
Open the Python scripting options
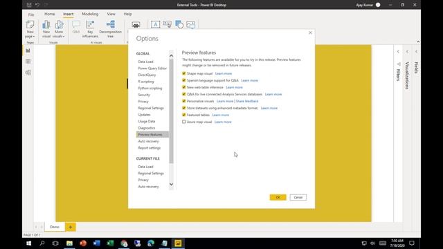pyautogui.click(x=150, y=88)
